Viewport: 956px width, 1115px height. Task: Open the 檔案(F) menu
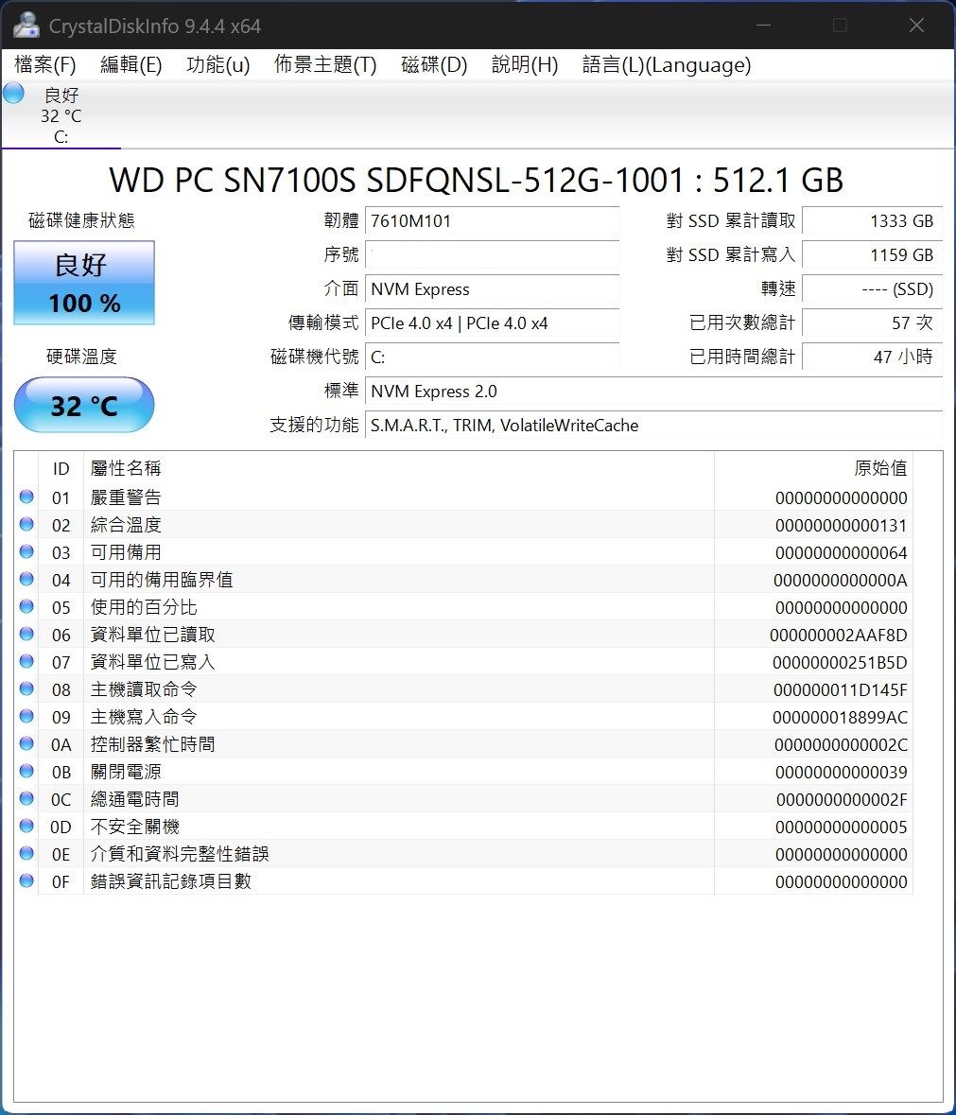tap(45, 65)
